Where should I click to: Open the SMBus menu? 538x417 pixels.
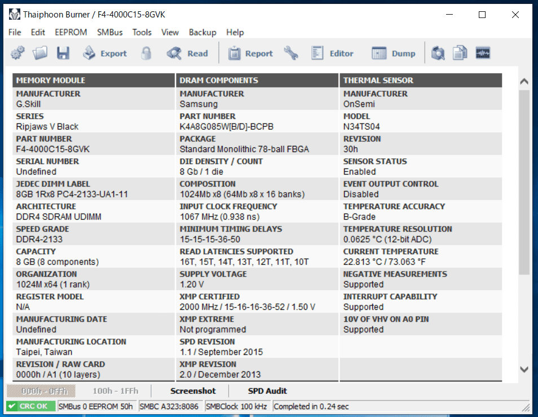[110, 32]
